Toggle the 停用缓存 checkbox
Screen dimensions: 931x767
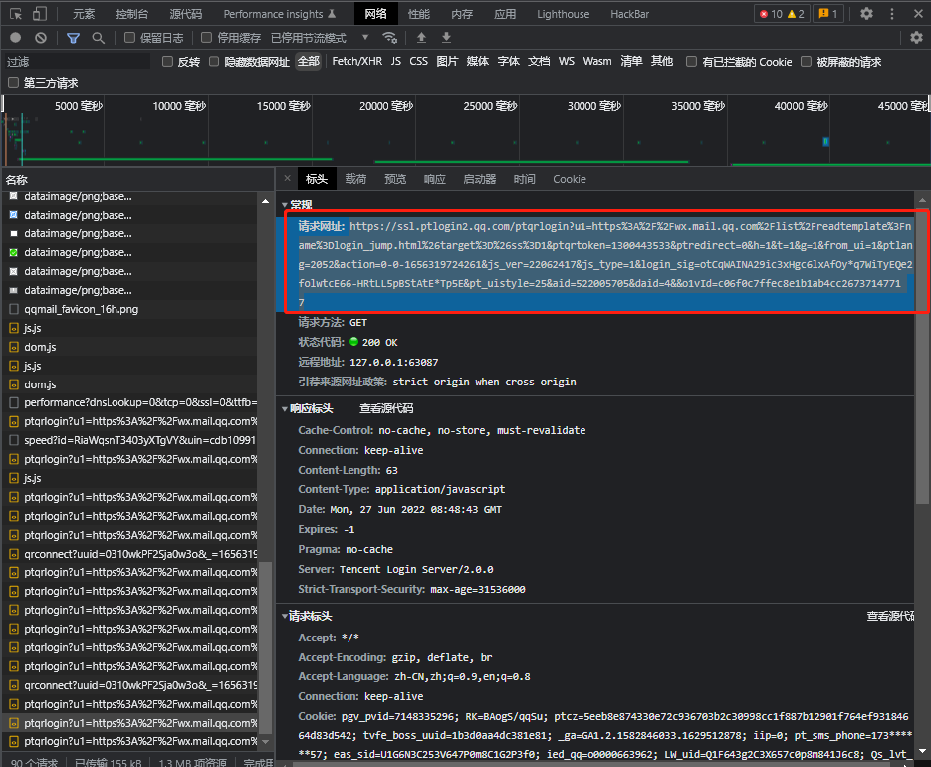pos(207,38)
